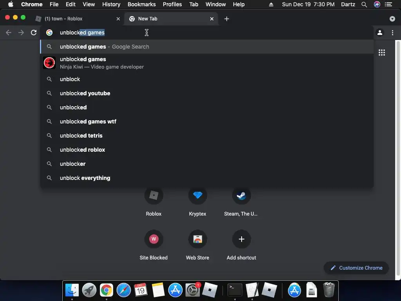Select 'unblocked games wtf' suggestion

click(207, 121)
